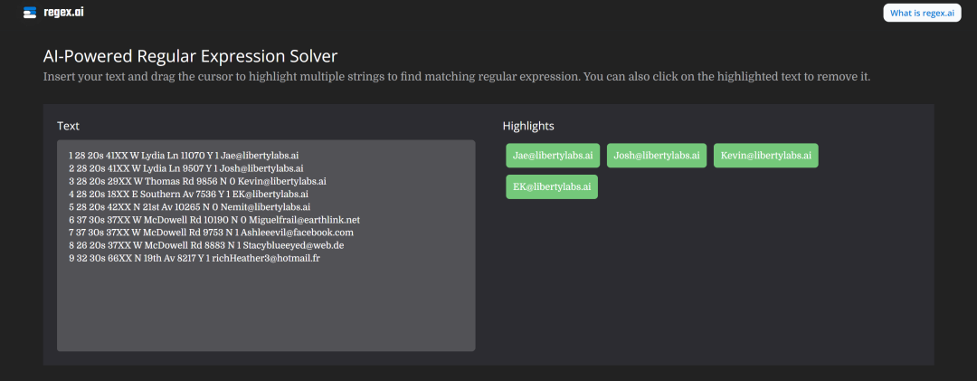Remove the Jae@libertylabs.ai highlight chip
This screenshot has width=977, height=381.
(552, 156)
